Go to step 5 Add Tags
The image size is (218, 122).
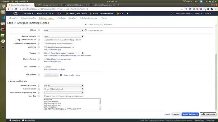(73, 18)
